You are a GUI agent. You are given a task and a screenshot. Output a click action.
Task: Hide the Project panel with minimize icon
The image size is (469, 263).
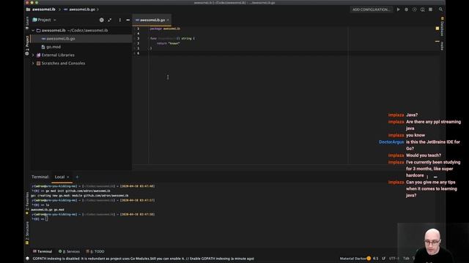point(128,20)
